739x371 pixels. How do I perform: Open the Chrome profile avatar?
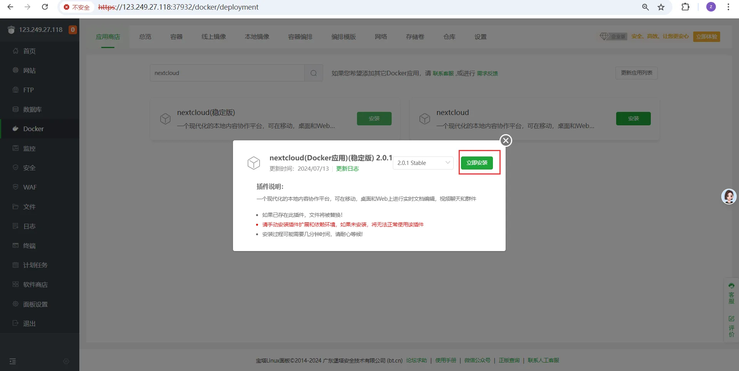pos(711,7)
